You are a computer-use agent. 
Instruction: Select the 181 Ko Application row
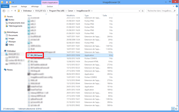tap(70, 87)
